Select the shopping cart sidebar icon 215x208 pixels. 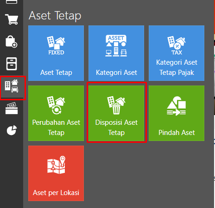12,19
